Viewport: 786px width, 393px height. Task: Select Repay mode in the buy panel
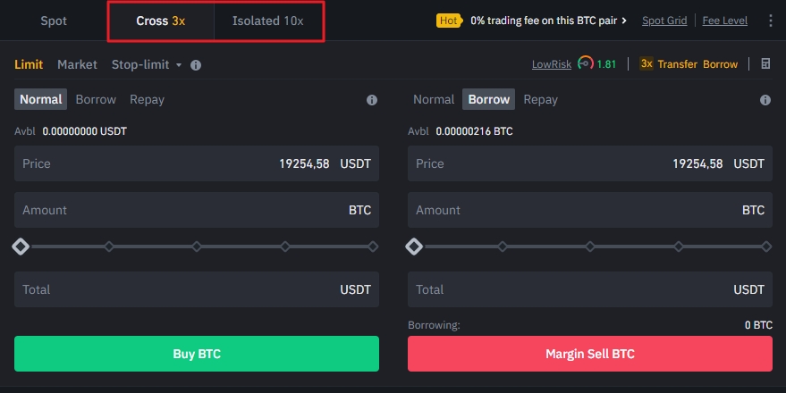(147, 99)
